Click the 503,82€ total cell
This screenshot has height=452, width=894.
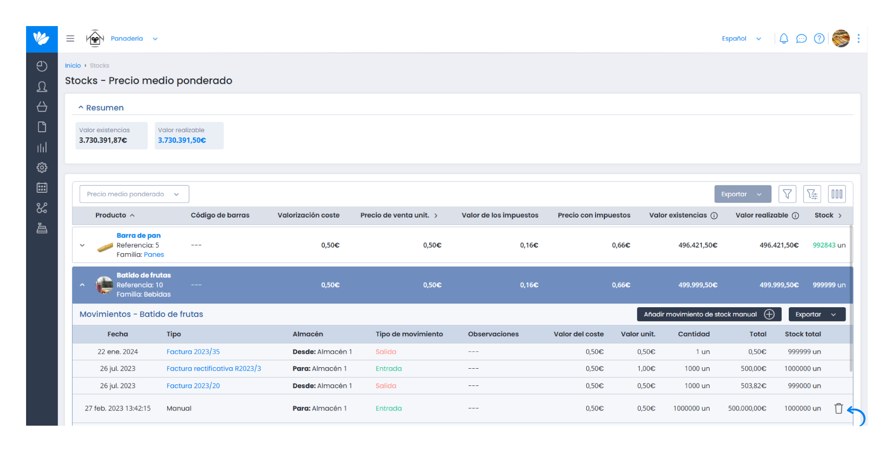point(753,386)
